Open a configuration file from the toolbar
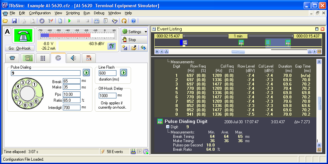Screen dimensions: 328x164 point(5,21)
